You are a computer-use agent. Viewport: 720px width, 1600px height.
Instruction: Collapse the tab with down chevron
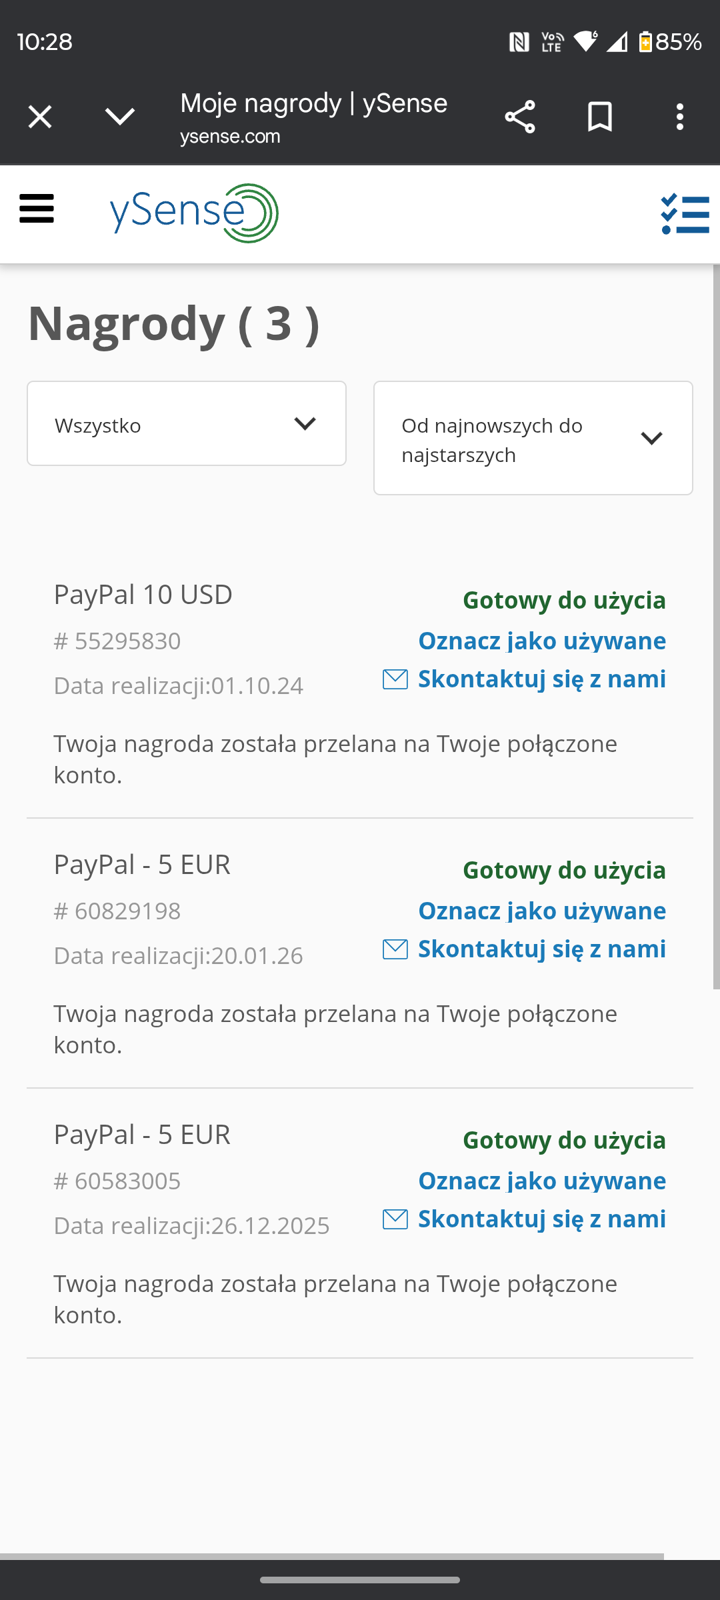120,117
